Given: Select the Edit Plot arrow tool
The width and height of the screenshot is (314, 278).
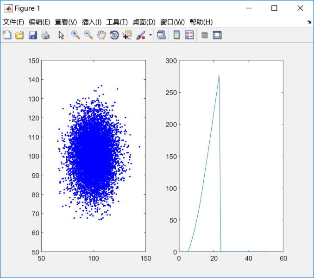Looking at the screenshot, I should pyautogui.click(x=61, y=35).
